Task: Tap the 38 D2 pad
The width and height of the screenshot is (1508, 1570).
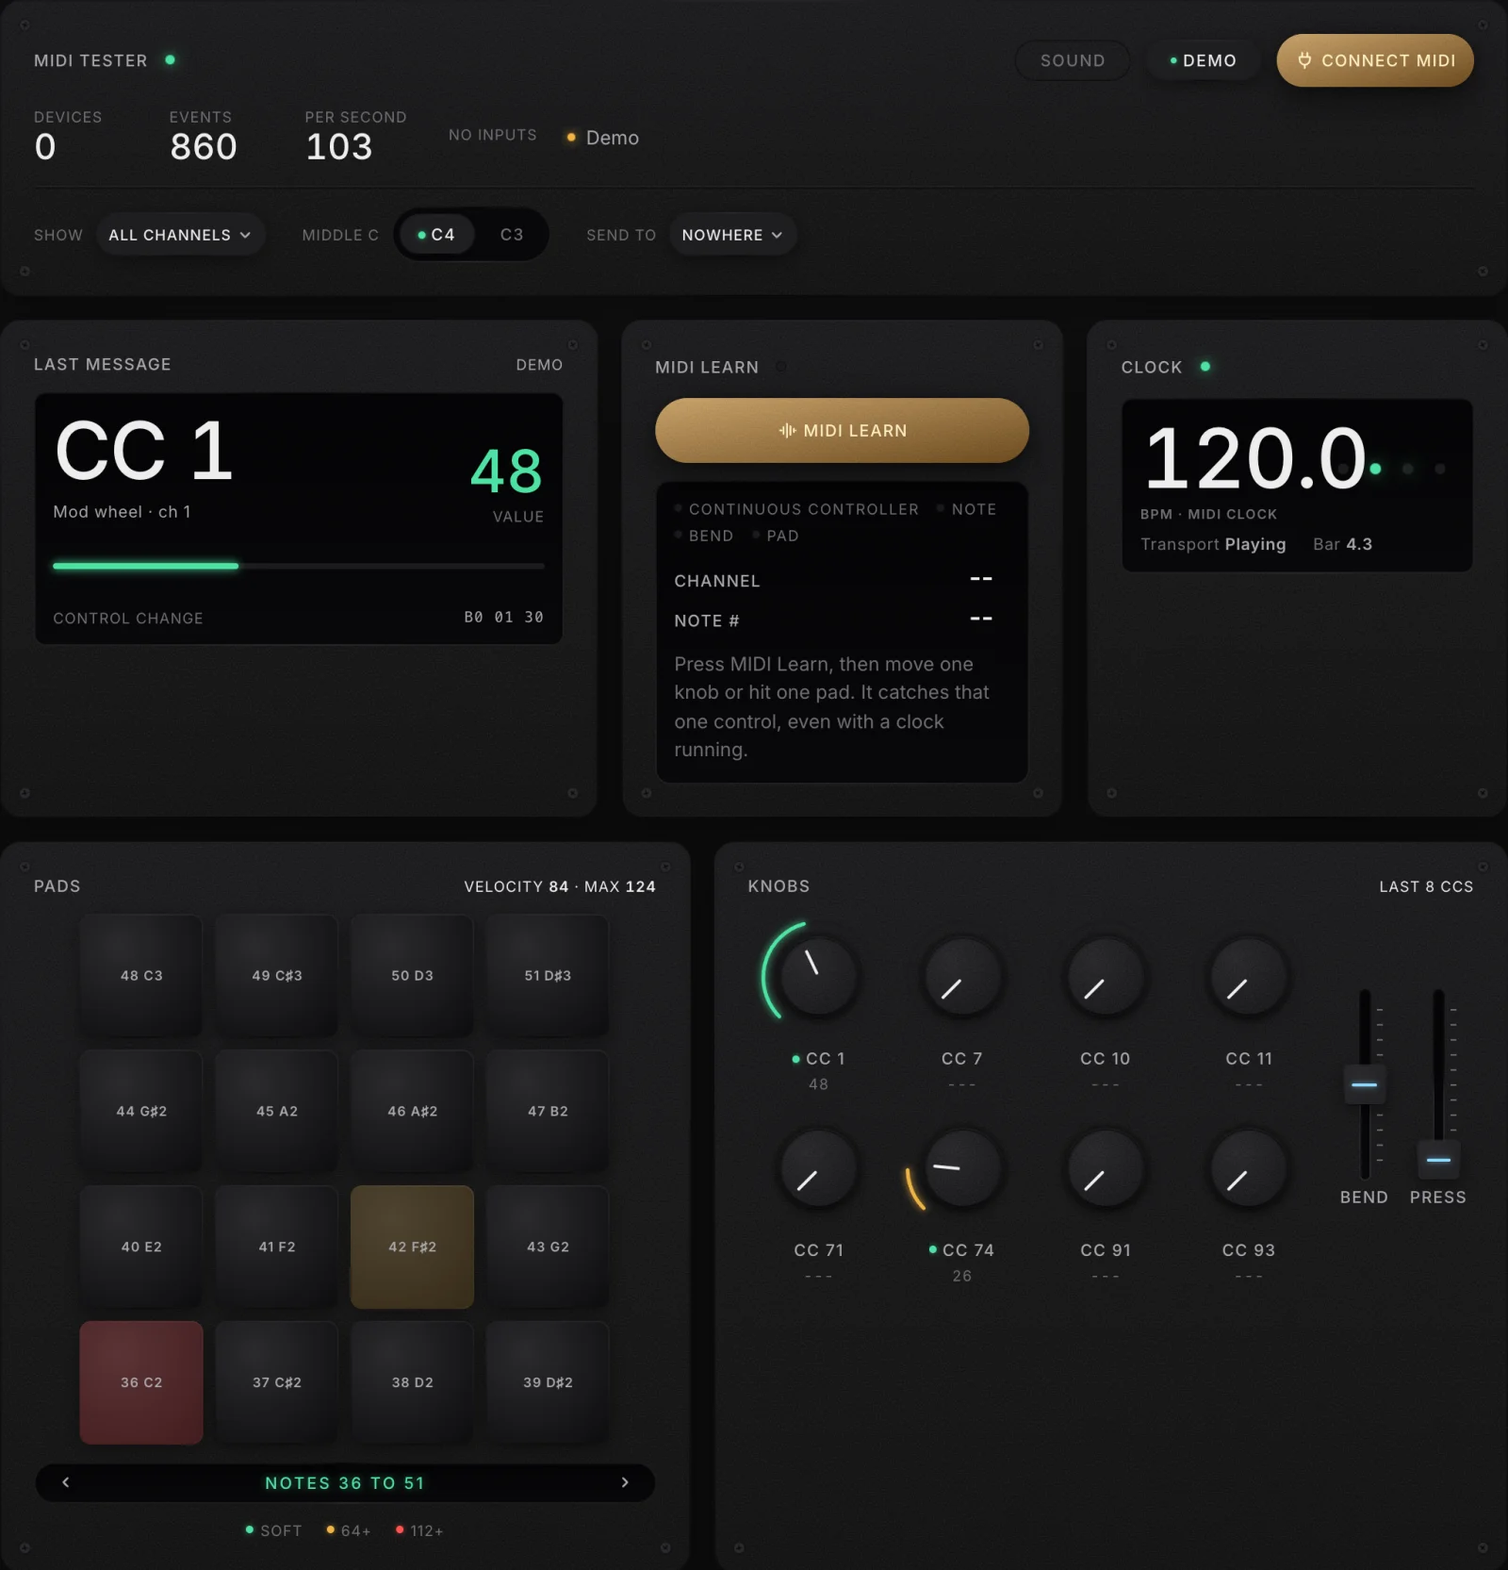Action: [x=412, y=1382]
